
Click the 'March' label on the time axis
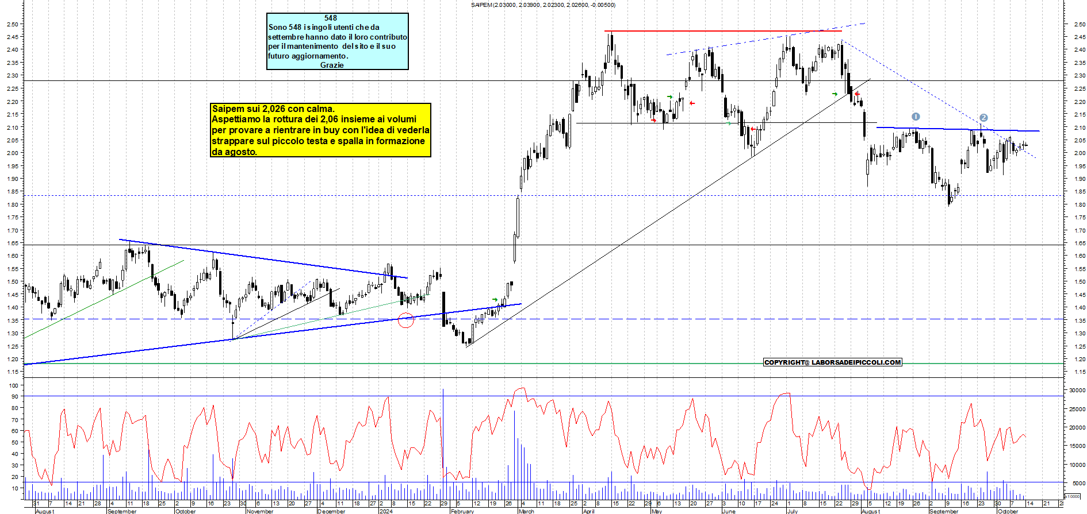point(526,511)
